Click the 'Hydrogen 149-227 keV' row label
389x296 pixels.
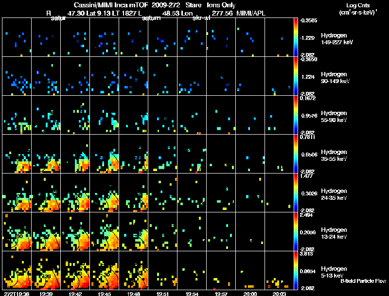[x=337, y=39]
